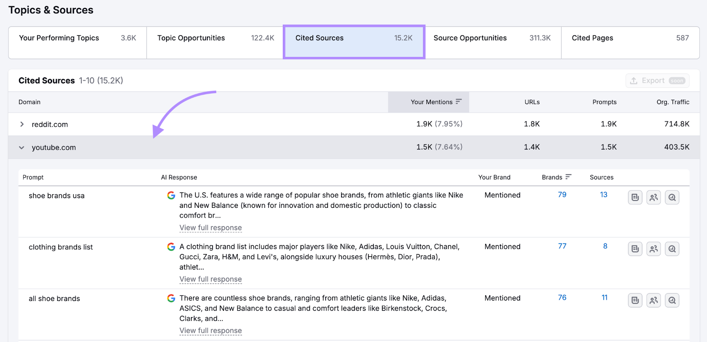707x342 pixels.
Task: View full response for 'clothing brands list'
Action: pos(210,279)
